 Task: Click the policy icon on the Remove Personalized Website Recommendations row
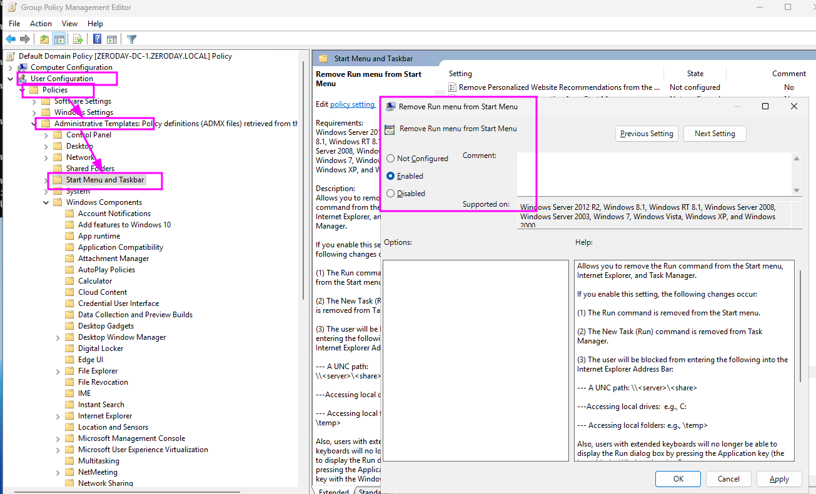point(453,87)
